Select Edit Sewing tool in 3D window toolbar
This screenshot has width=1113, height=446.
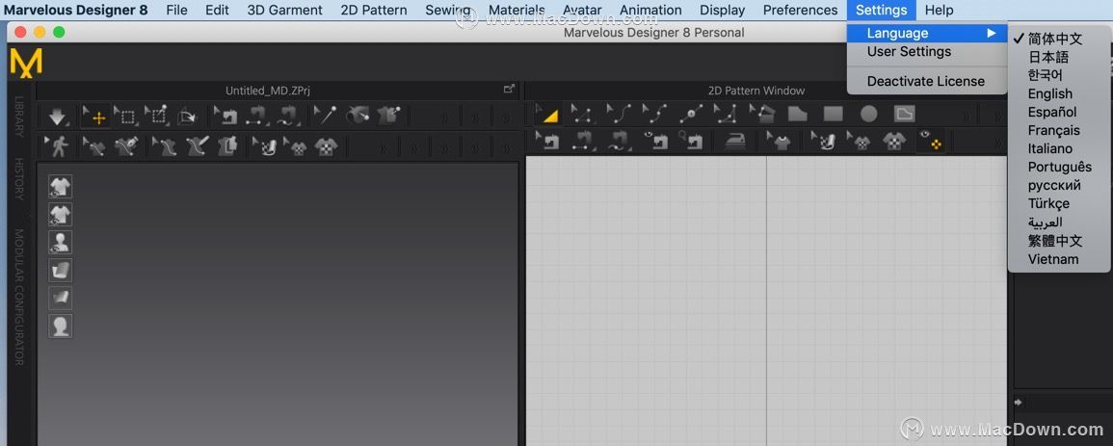[x=225, y=117]
